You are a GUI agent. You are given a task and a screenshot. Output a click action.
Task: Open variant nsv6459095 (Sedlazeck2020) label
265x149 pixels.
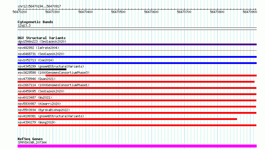[41, 91]
